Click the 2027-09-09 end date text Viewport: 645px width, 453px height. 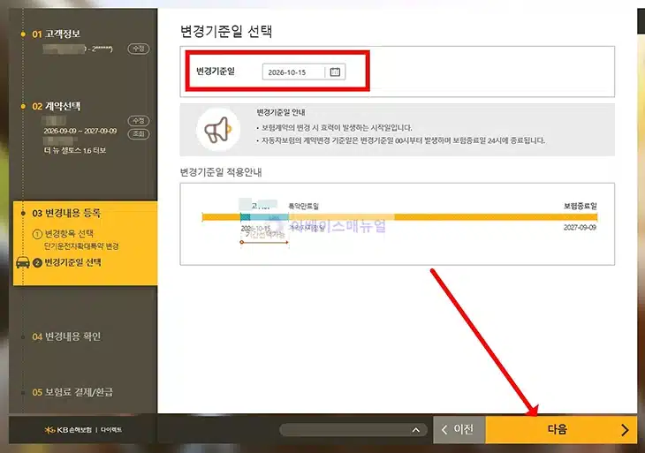(x=580, y=227)
